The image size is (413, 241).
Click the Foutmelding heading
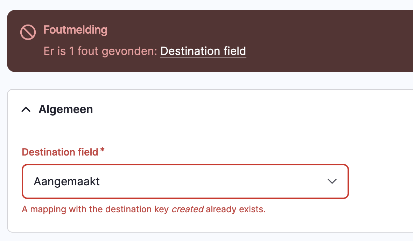click(x=75, y=30)
